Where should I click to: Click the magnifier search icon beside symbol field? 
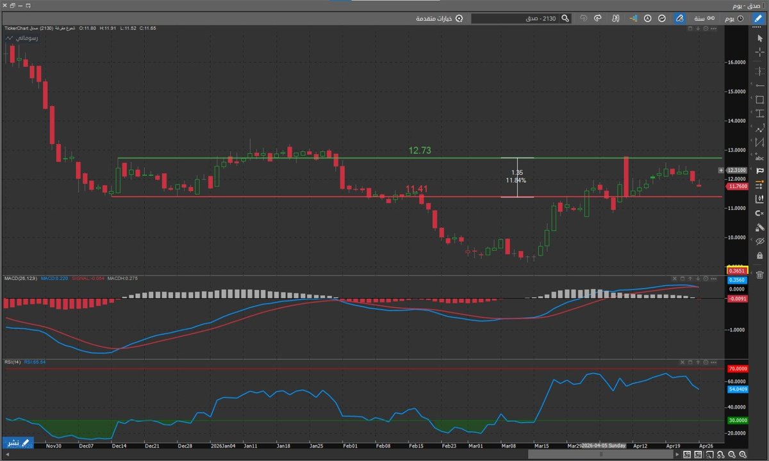[565, 19]
